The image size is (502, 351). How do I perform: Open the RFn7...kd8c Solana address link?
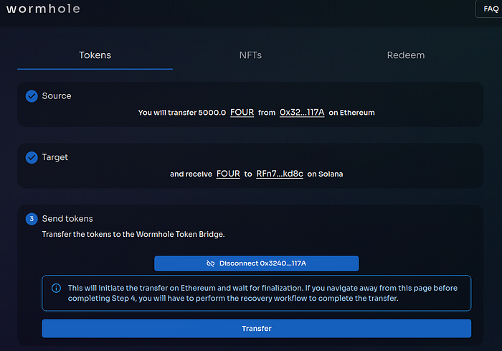[x=280, y=174]
